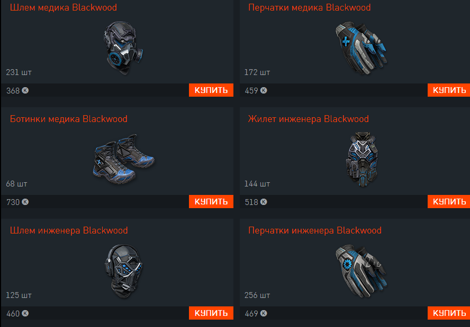This screenshot has width=470, height=327.
Task: Buy Перчатки медика Blackwood for 459
Action: [x=449, y=90]
